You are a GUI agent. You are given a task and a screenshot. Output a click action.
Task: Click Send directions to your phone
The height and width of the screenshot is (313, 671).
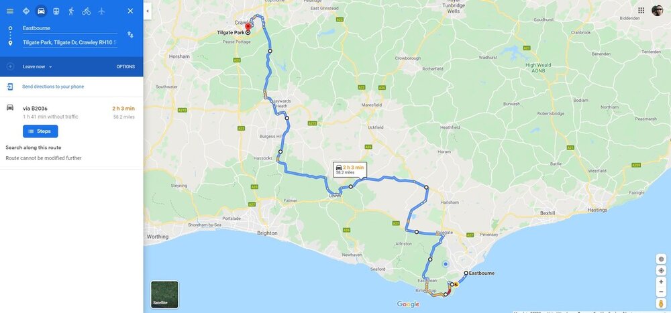tap(53, 87)
